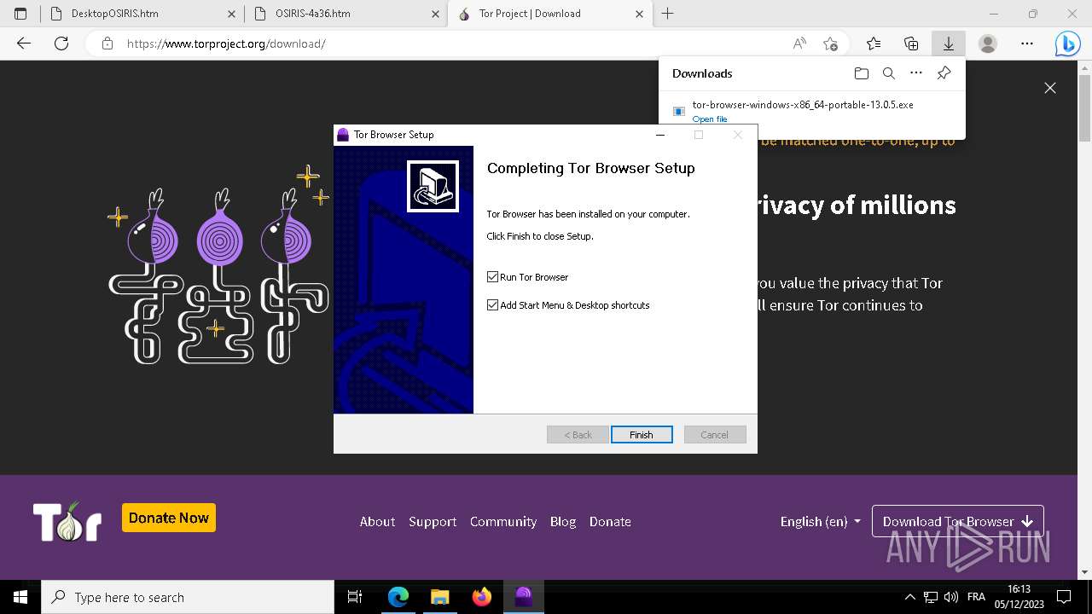The height and width of the screenshot is (614, 1092).
Task: Open the tab actions menu icon
Action: click(20, 14)
